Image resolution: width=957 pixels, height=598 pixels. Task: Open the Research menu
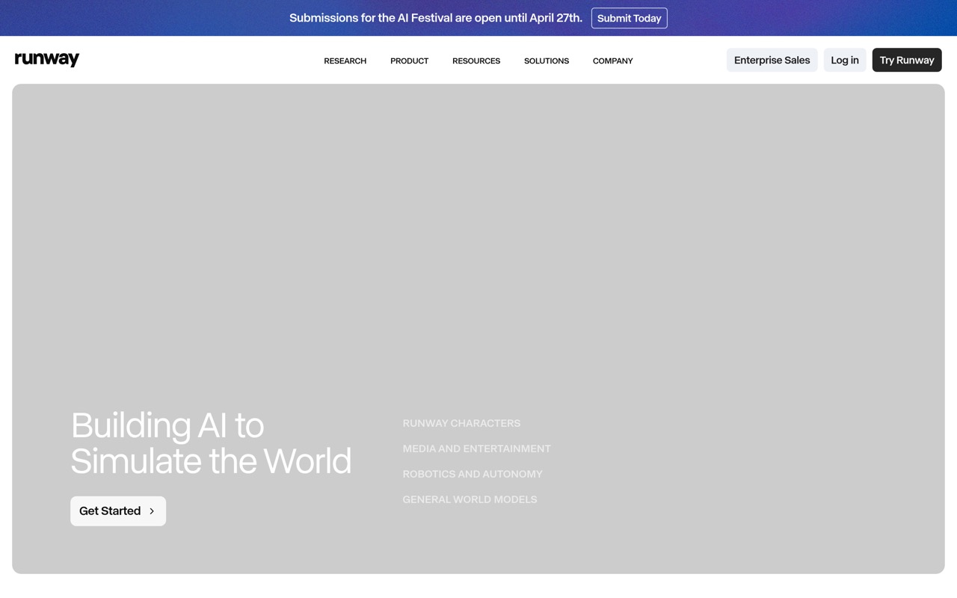click(x=345, y=61)
